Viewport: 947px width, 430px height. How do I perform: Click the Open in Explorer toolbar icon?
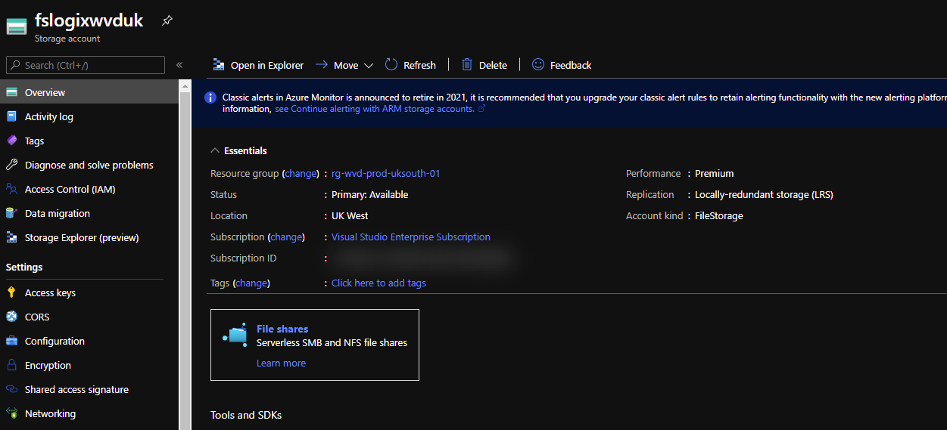tap(219, 65)
